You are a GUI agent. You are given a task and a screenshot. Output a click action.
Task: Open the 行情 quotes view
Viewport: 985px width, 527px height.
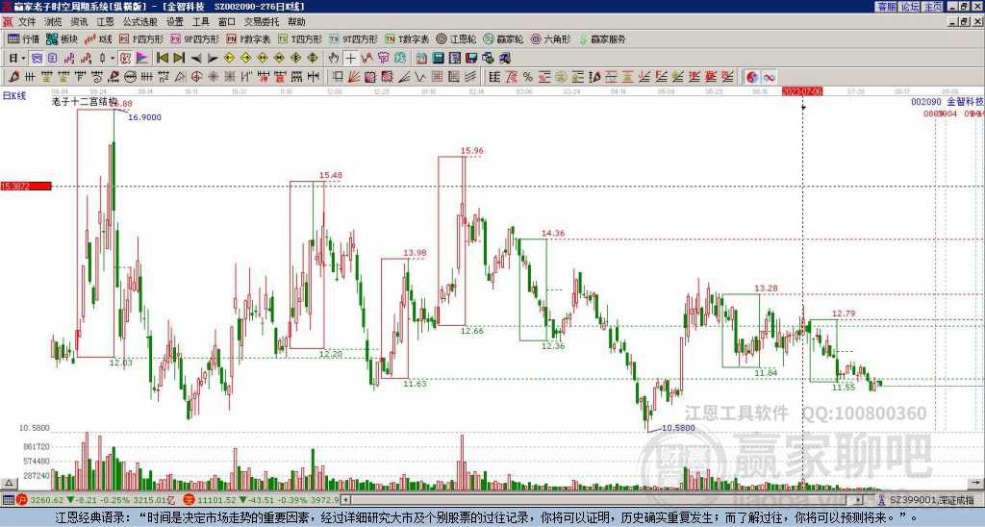pos(23,38)
